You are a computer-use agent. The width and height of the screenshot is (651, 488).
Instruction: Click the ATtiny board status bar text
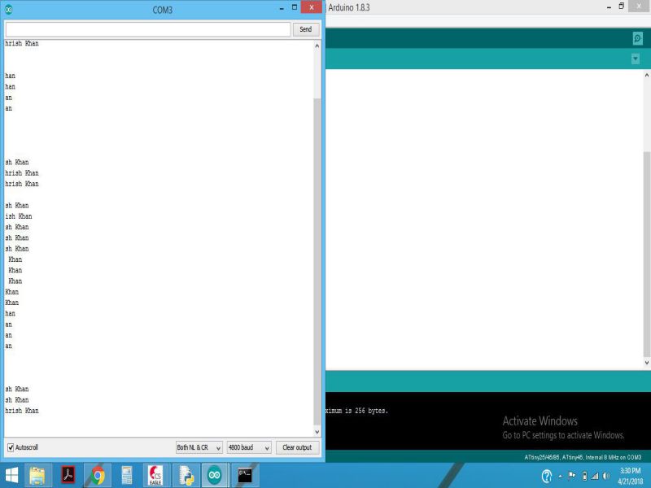pyautogui.click(x=583, y=457)
